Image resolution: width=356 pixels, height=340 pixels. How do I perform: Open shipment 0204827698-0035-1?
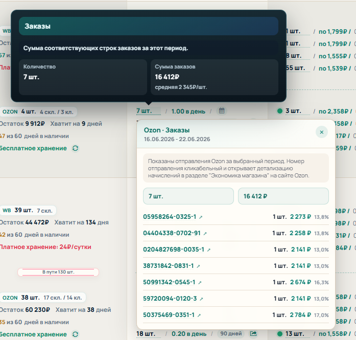point(174,250)
